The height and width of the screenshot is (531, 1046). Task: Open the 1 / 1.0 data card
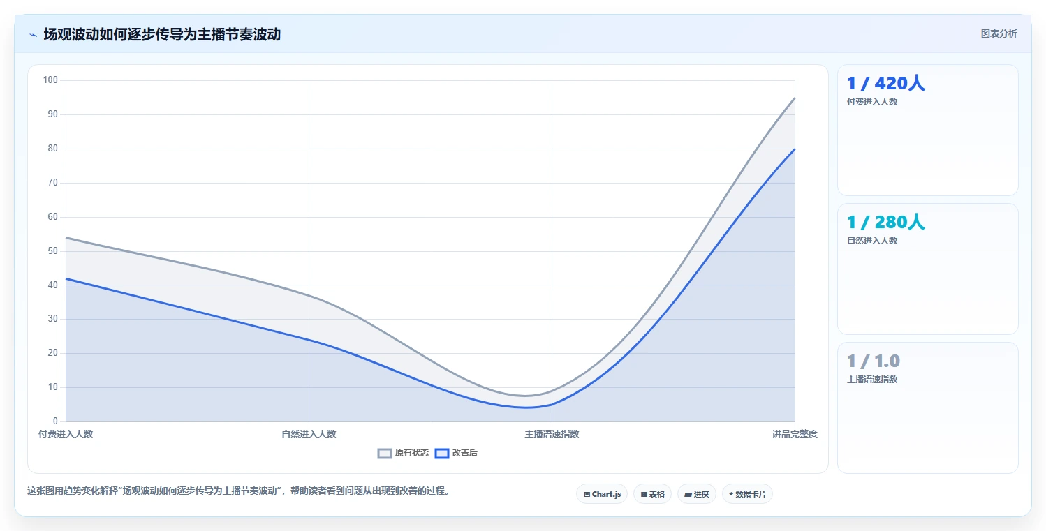click(928, 407)
